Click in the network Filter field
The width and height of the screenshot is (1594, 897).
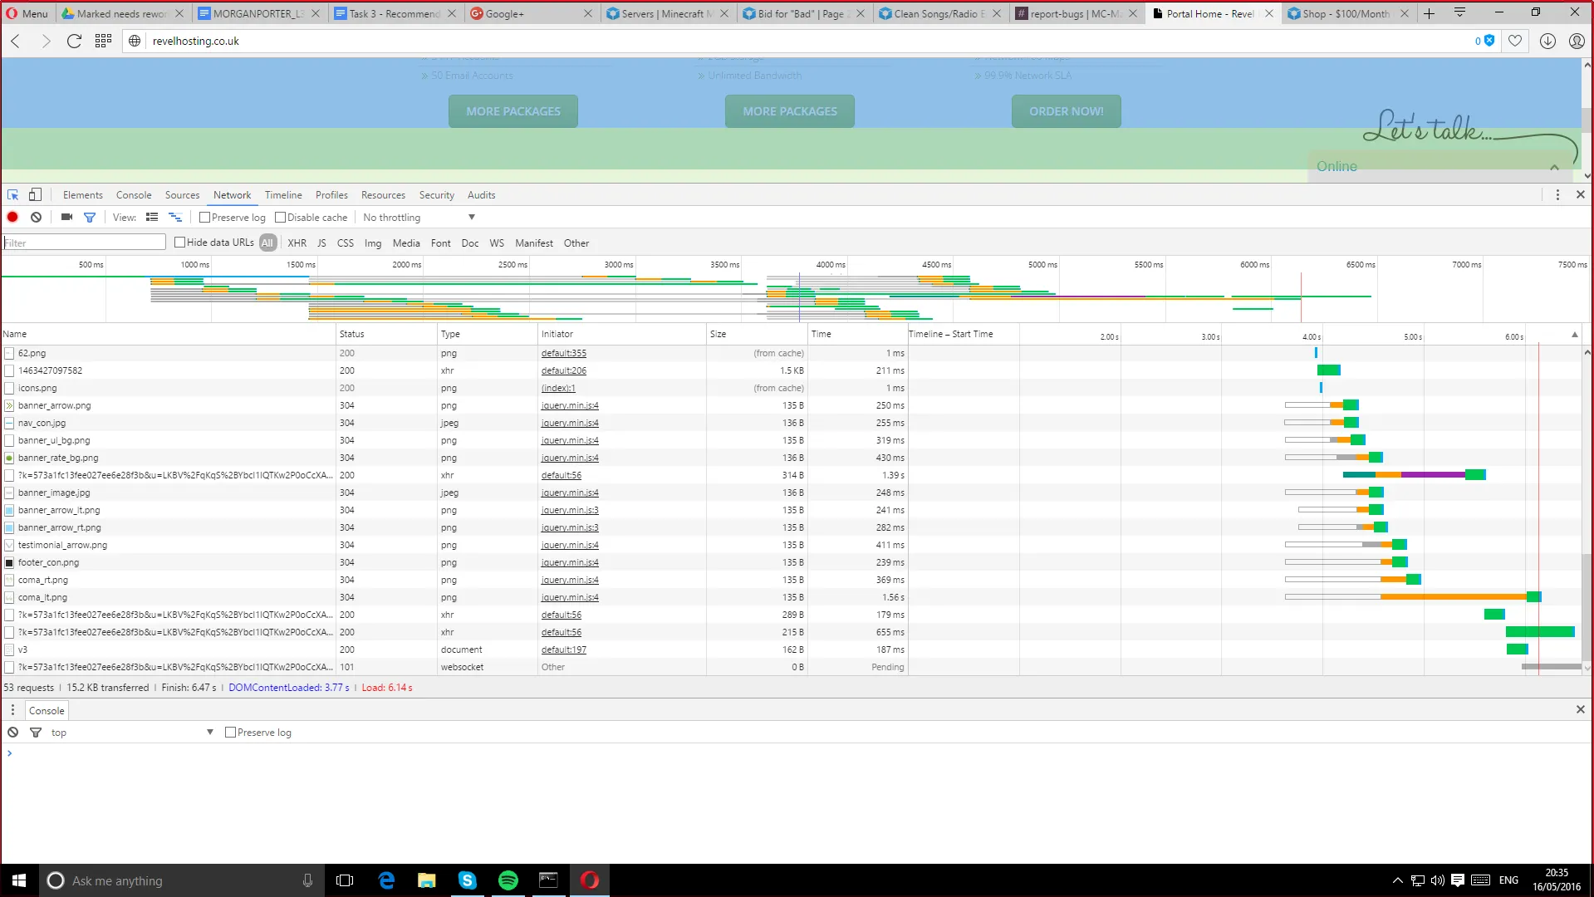pos(85,243)
